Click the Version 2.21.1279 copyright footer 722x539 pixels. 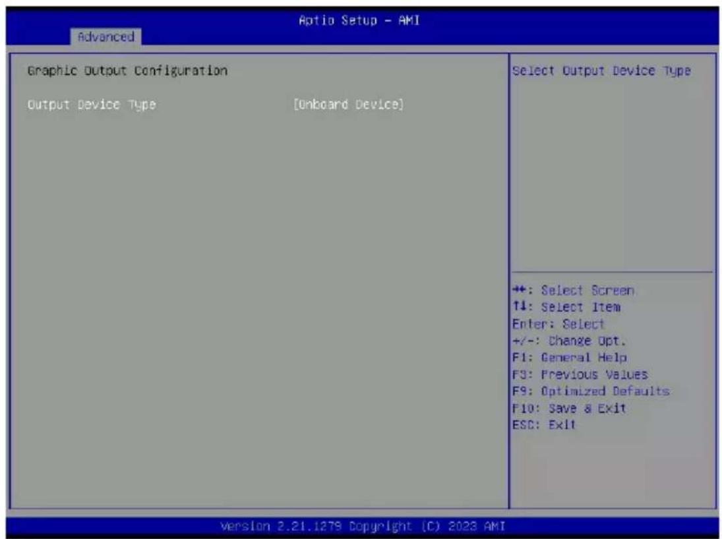pos(363,526)
